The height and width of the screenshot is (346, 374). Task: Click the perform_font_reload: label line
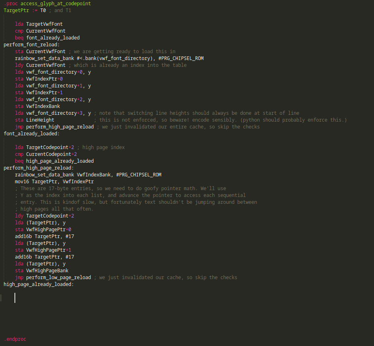(x=32, y=45)
